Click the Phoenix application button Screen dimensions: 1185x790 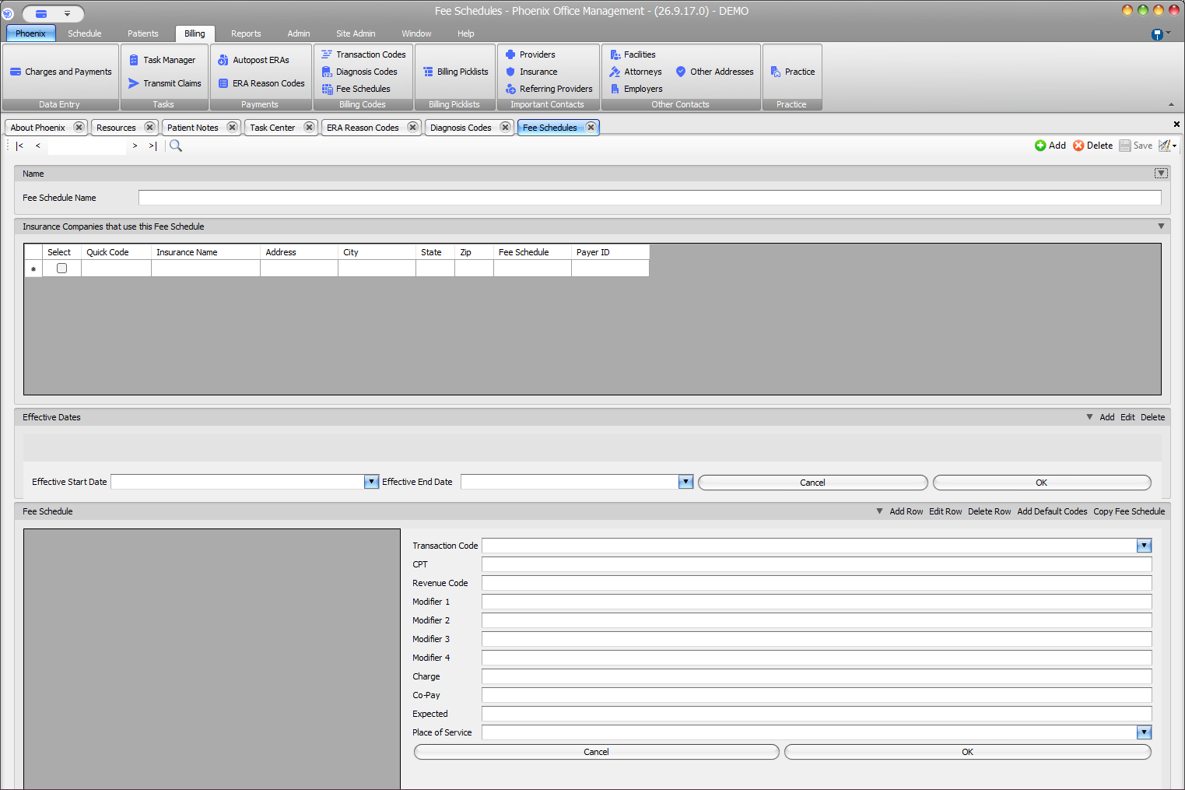pos(30,33)
